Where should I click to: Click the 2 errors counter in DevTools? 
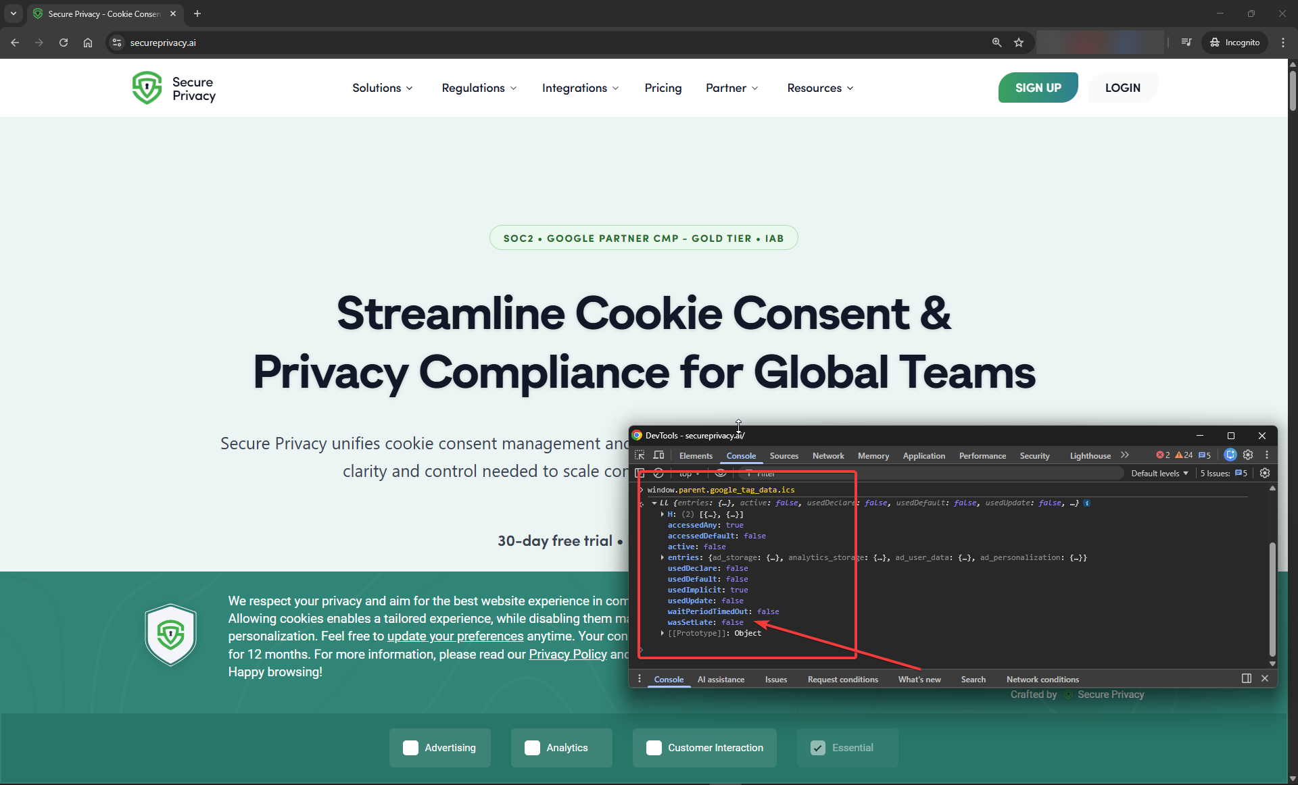click(1161, 455)
